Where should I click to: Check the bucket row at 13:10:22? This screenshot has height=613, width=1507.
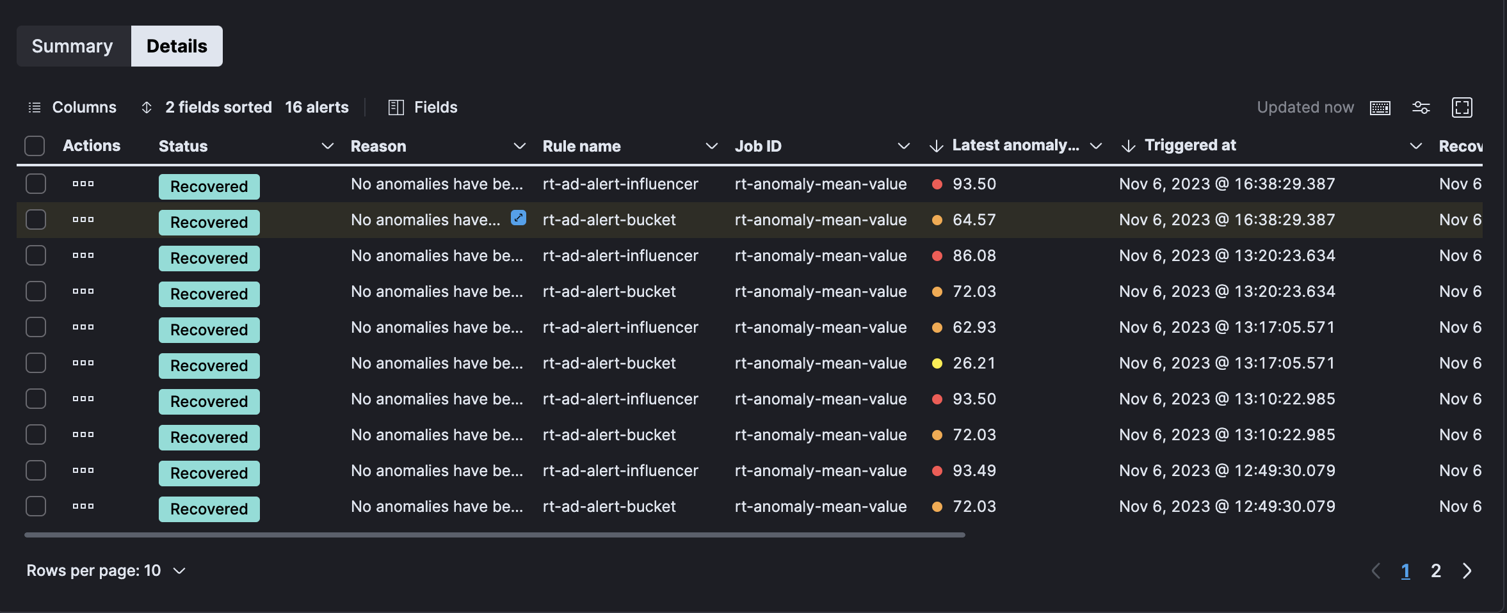[x=36, y=434]
